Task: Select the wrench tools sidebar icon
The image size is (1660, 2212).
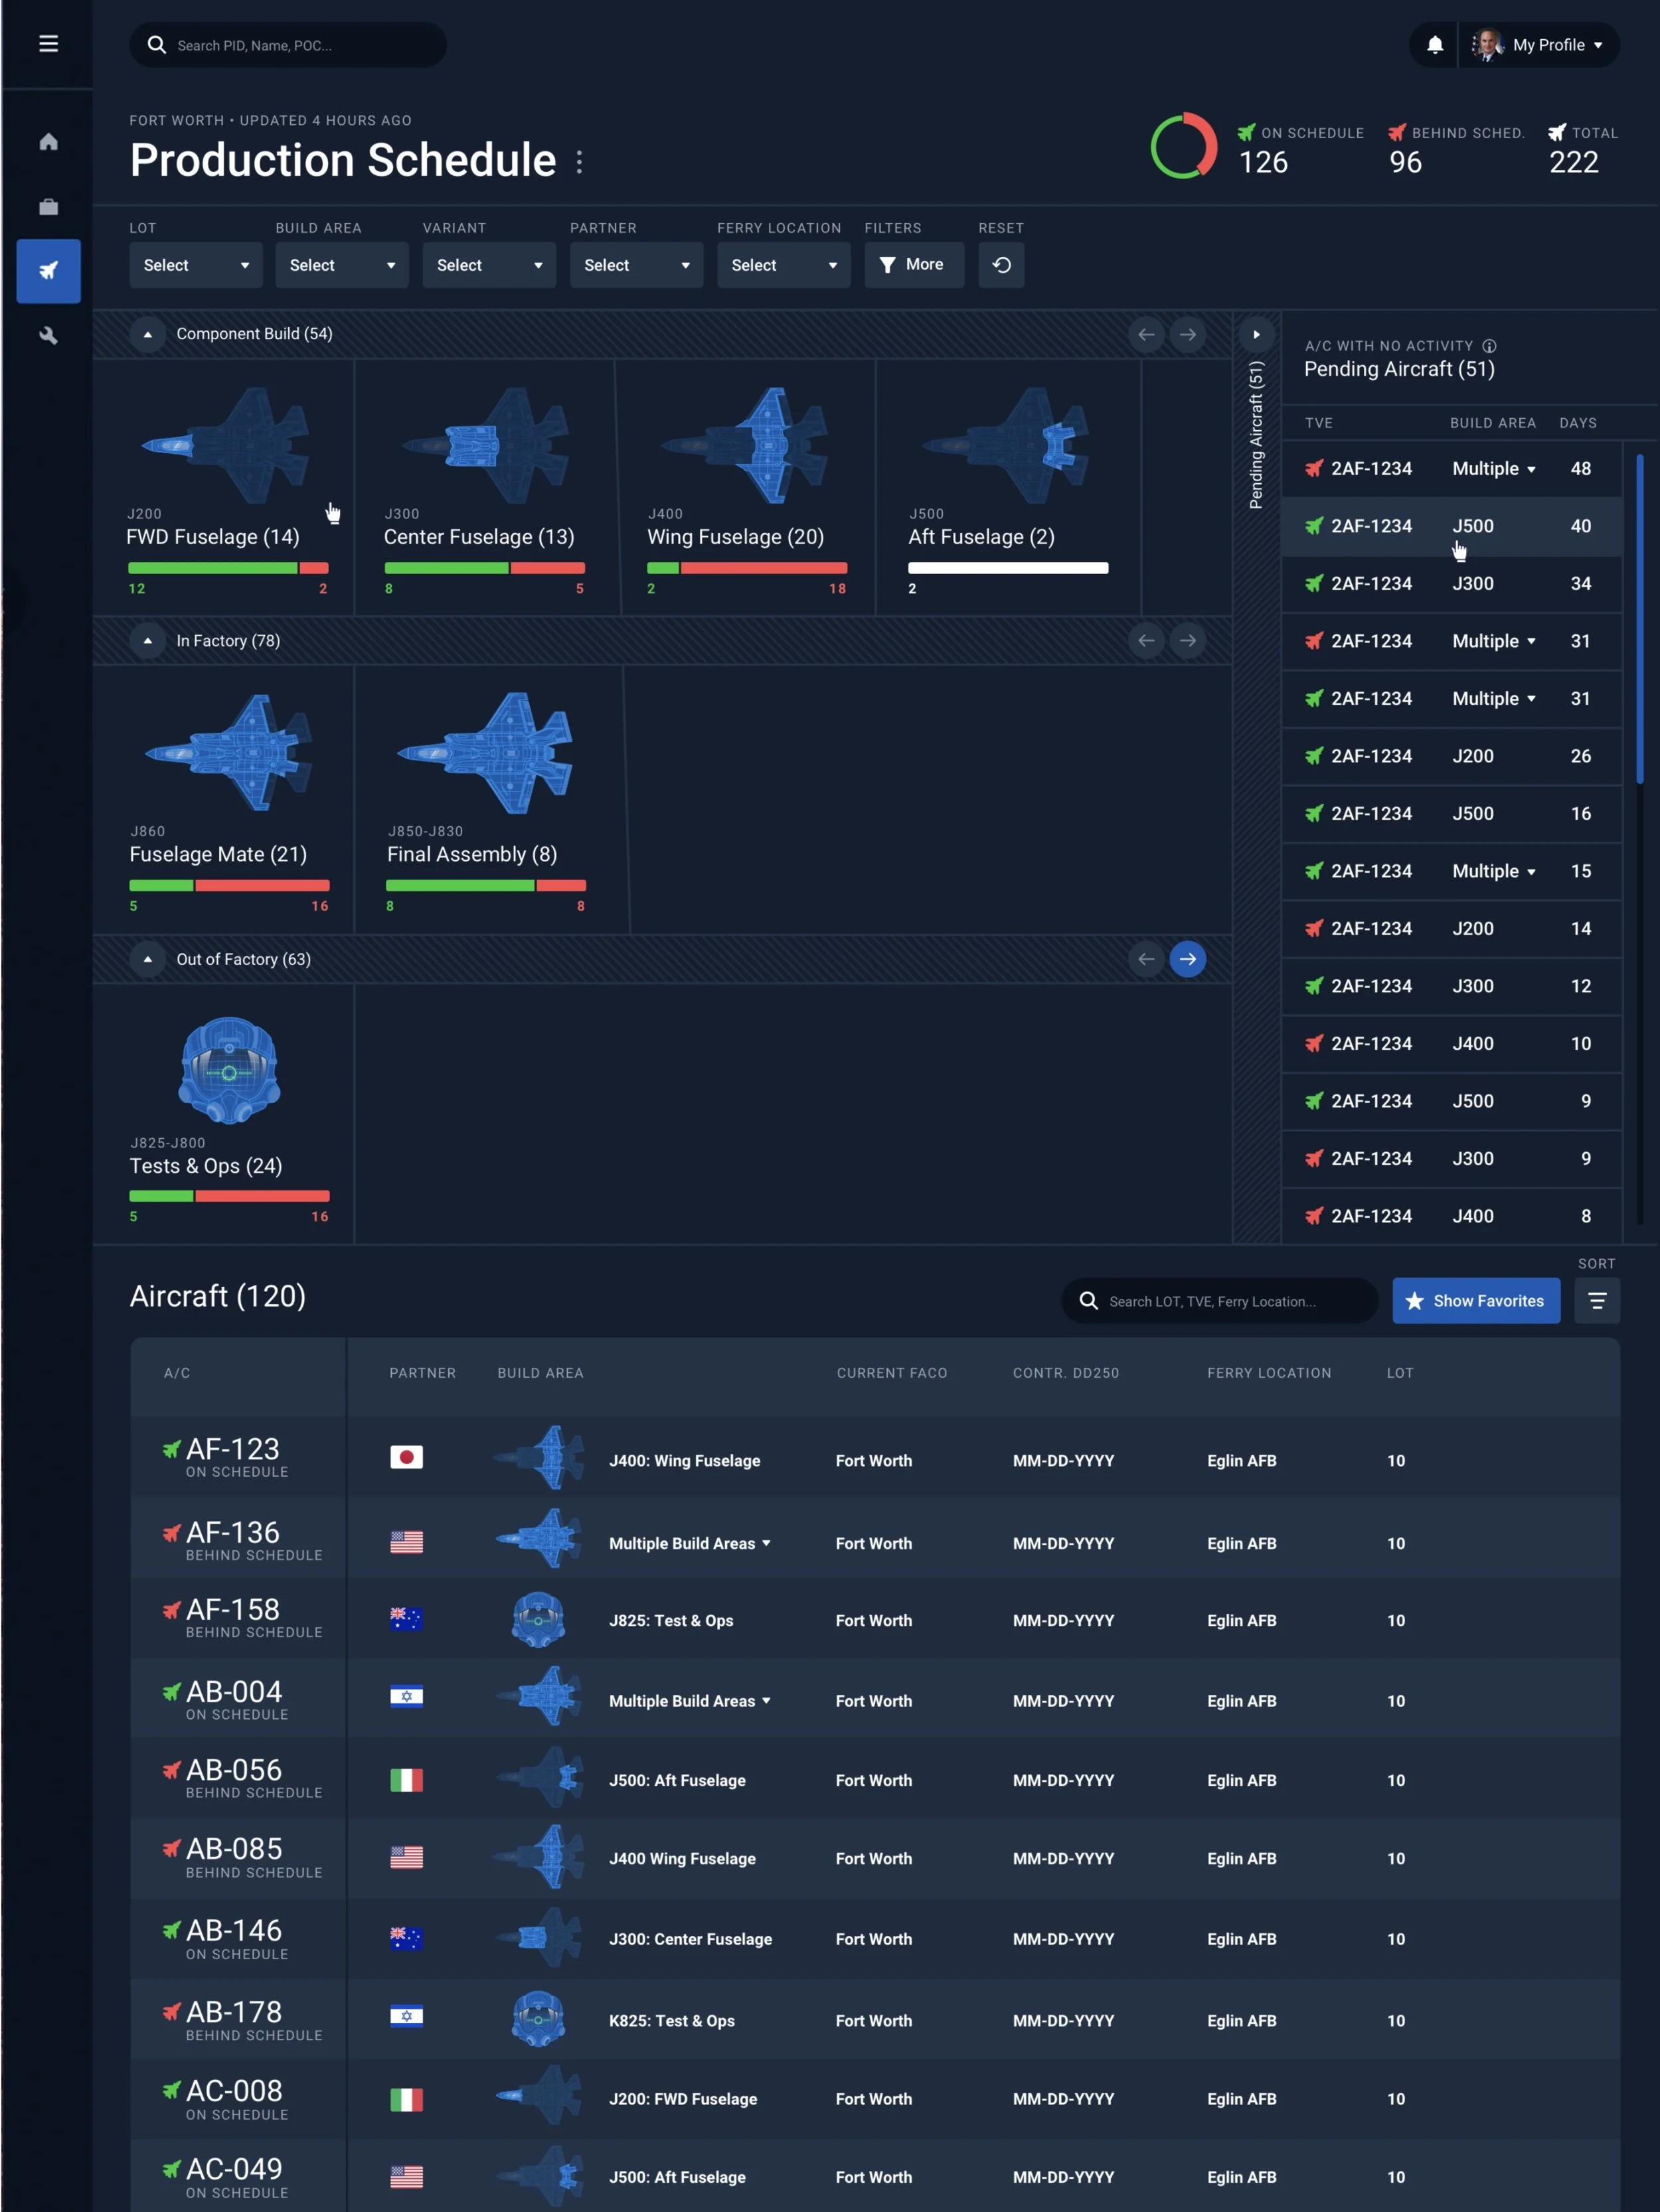Action: (48, 336)
